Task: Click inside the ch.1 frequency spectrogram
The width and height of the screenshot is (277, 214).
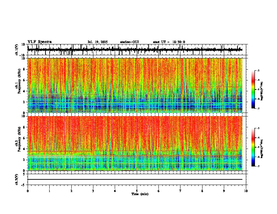Action: coord(135,85)
